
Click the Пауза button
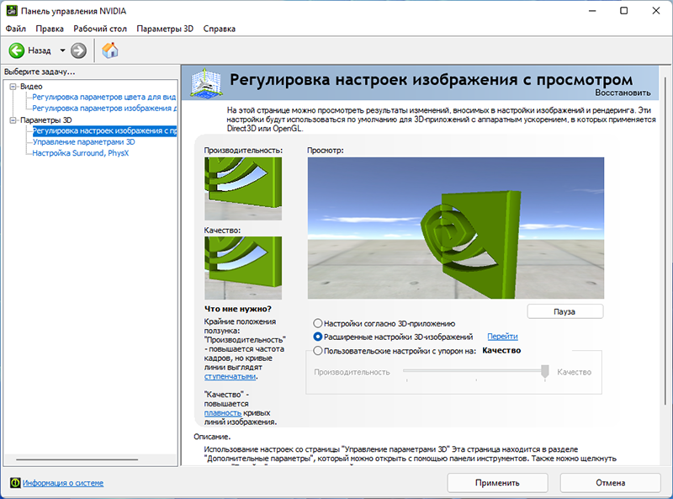coord(564,311)
